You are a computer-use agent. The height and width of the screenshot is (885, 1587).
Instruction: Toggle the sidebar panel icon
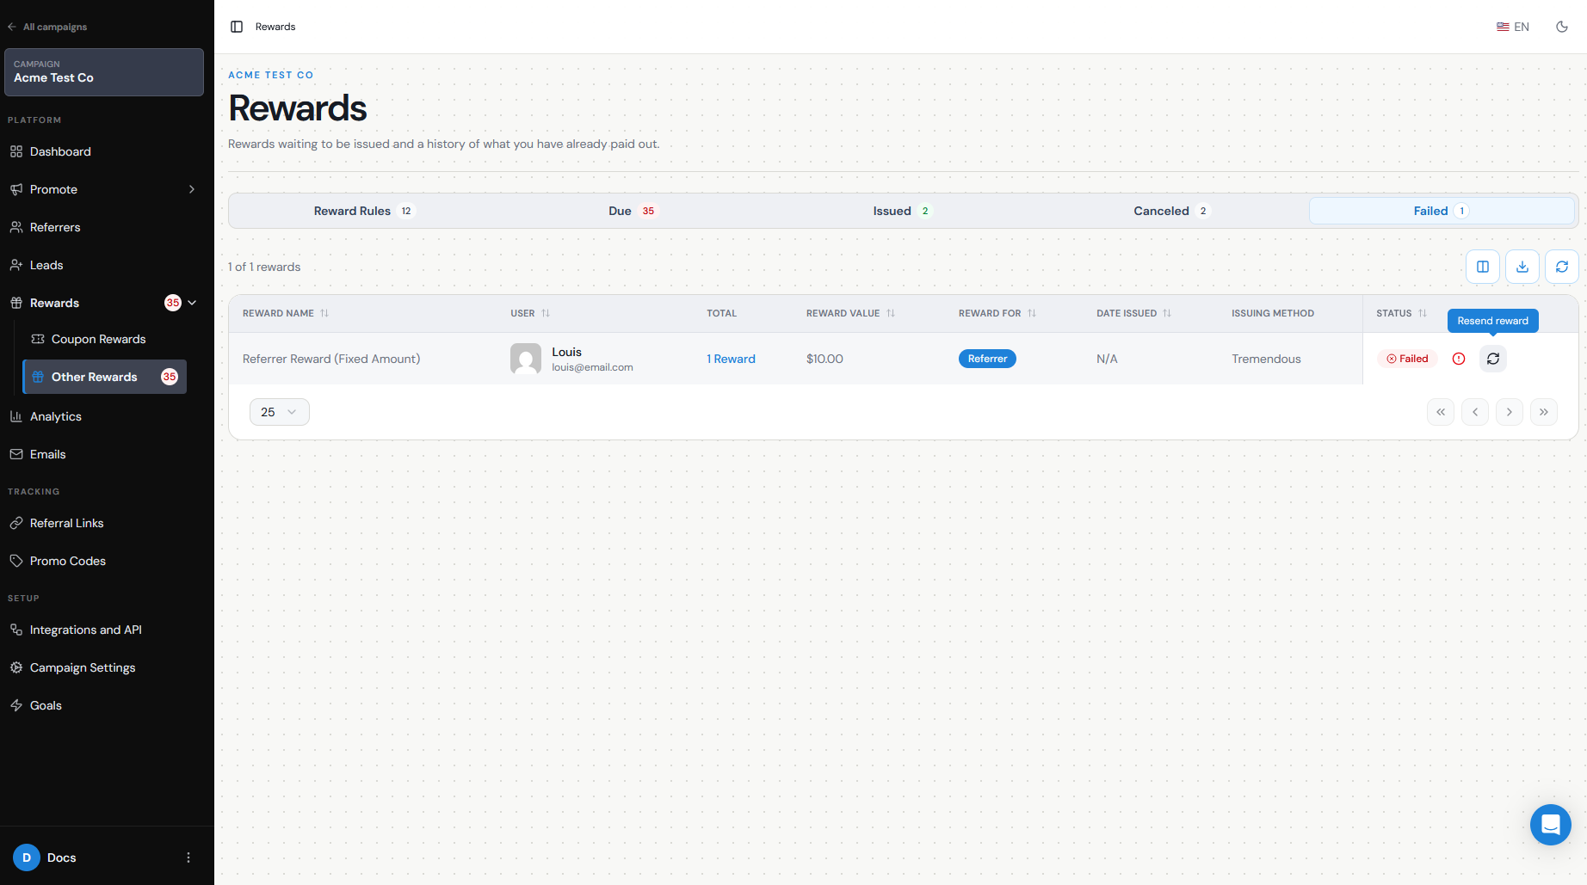[x=237, y=27]
